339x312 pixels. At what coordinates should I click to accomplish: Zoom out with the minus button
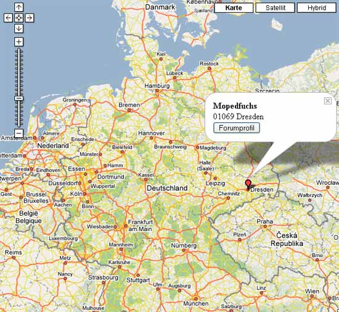tap(19, 133)
